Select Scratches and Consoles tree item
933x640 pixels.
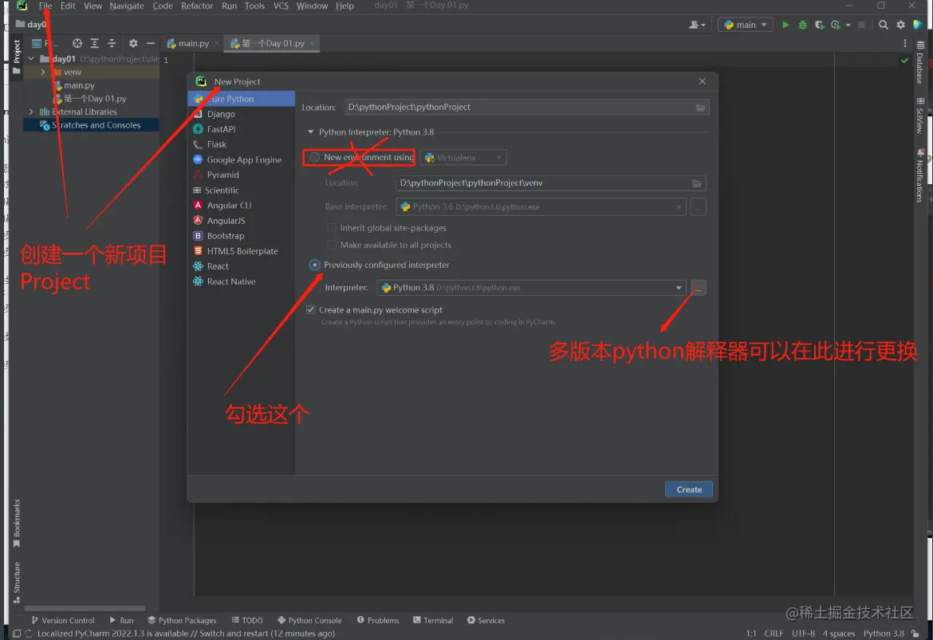[91, 125]
